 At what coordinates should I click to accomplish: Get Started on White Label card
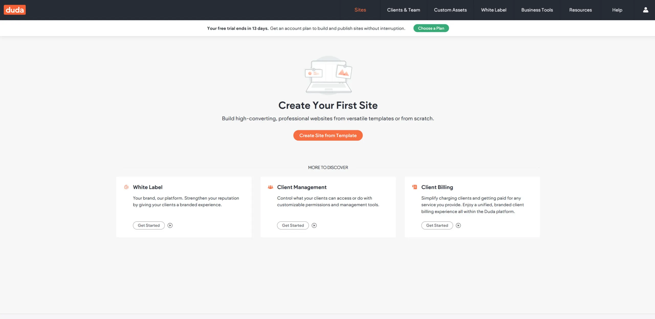point(148,225)
